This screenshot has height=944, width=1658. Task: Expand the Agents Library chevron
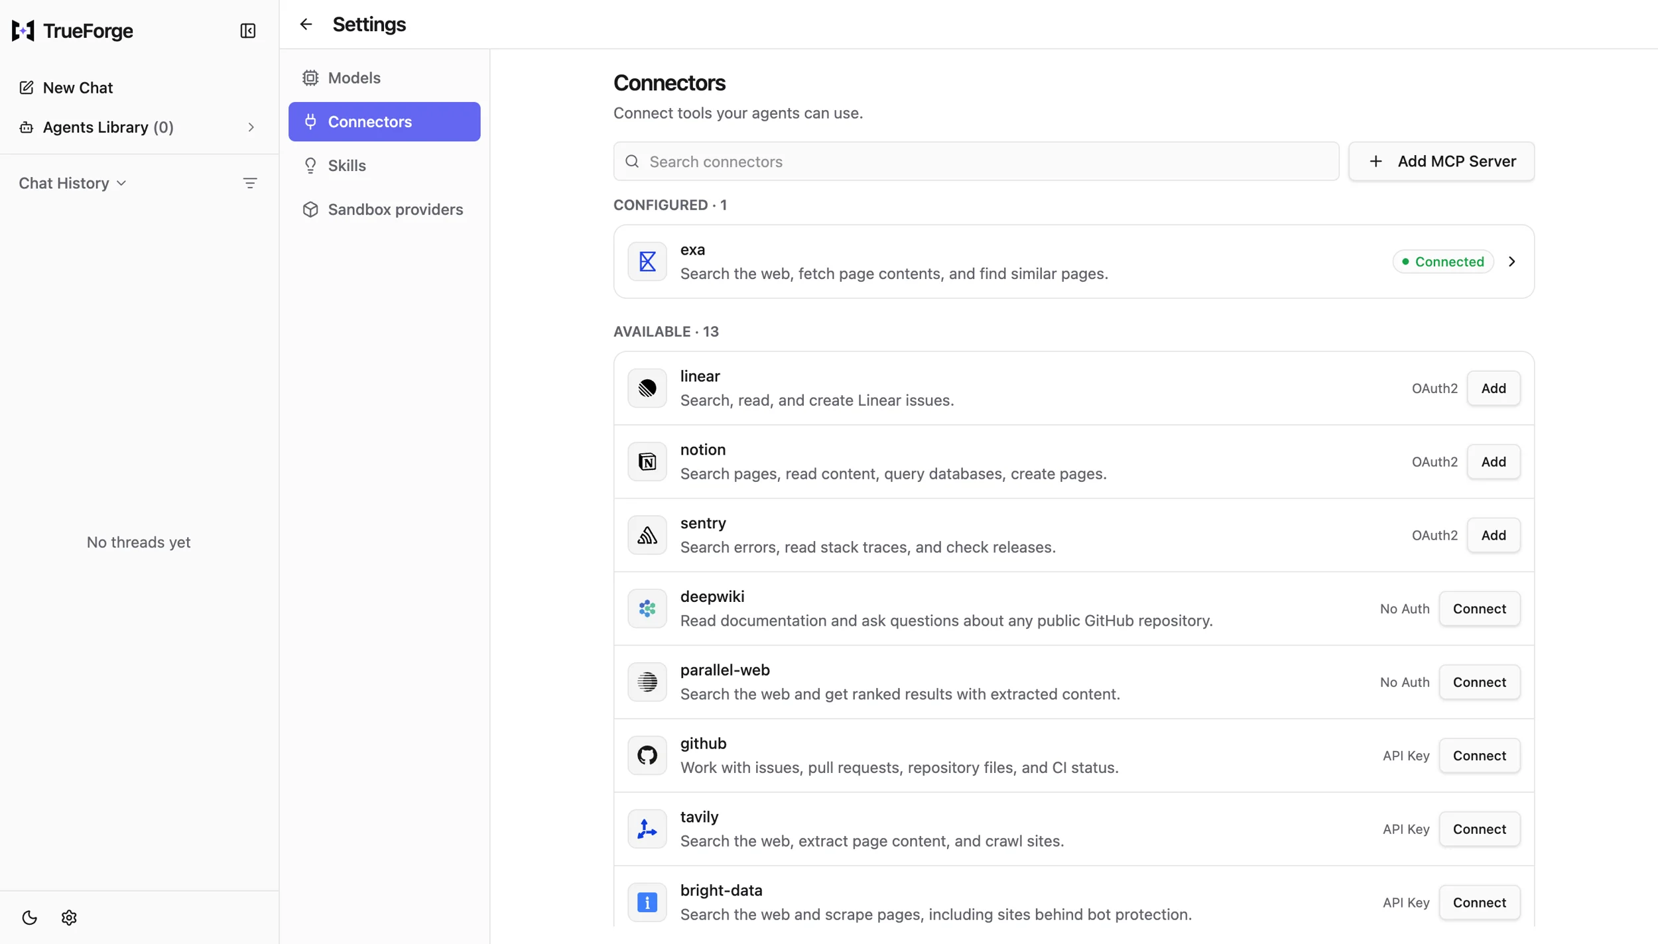point(251,127)
